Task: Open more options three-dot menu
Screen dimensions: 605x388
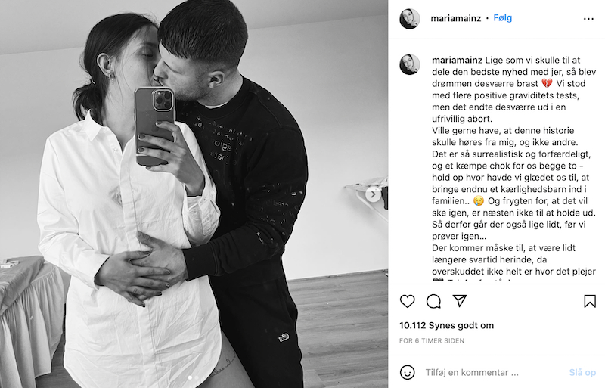Action: point(588,19)
